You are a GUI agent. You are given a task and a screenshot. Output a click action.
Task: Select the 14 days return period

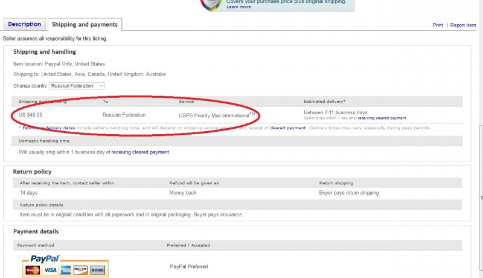pyautogui.click(x=28, y=193)
